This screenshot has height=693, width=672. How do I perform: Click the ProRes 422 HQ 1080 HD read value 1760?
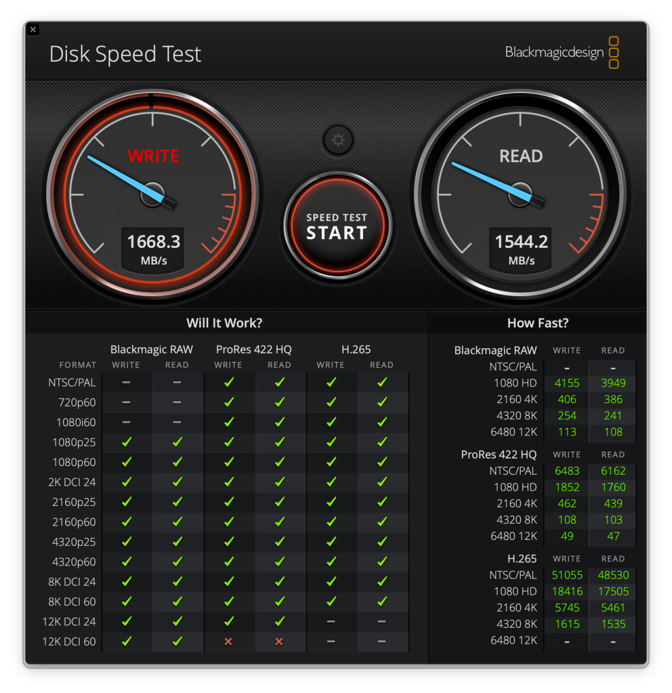point(613,487)
